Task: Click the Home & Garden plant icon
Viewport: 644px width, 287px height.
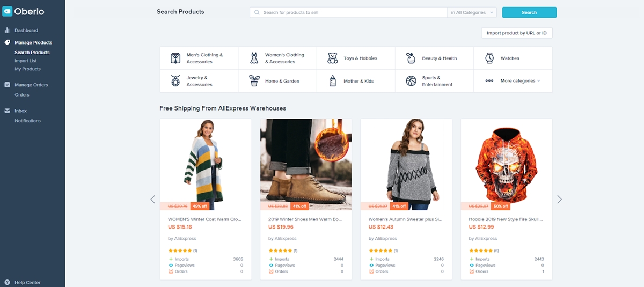Action: pyautogui.click(x=254, y=81)
